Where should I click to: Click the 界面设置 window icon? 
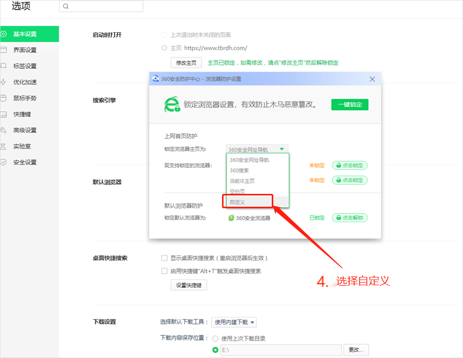click(x=4, y=50)
